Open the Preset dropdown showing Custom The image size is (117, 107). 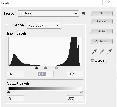click(48, 14)
